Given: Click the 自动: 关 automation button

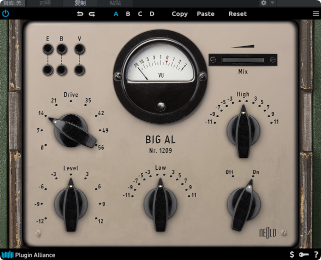Looking at the screenshot, I should tap(12, 3).
